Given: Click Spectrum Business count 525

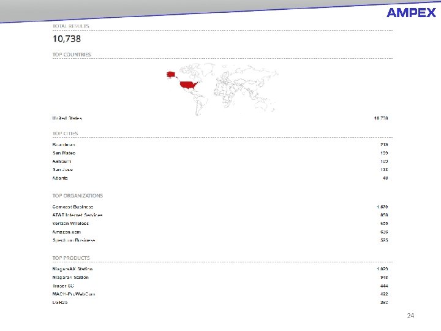Looking at the screenshot, I should (x=384, y=240).
